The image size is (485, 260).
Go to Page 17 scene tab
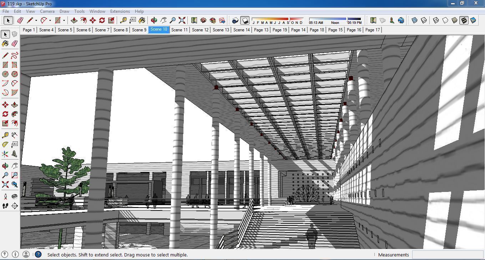[x=373, y=30]
